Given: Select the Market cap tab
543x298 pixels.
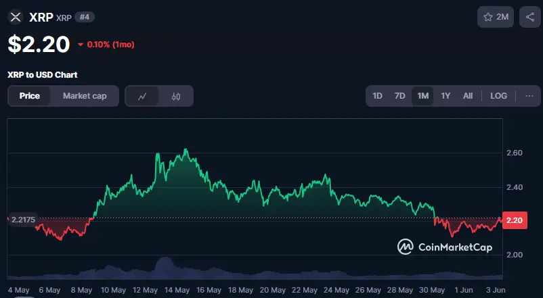Looking at the screenshot, I should (x=85, y=96).
